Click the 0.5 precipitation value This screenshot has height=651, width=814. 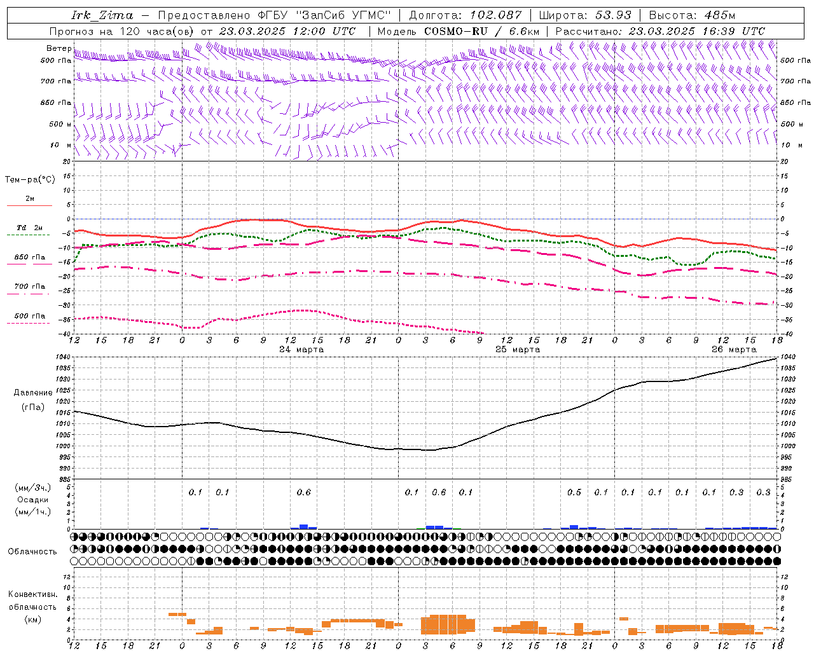[574, 493]
